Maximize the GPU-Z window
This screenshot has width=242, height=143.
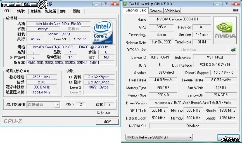(226, 4)
